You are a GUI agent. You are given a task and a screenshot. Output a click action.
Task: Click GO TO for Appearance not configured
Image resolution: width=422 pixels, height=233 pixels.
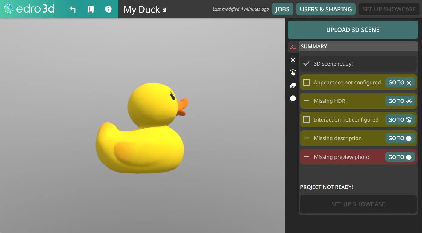pos(400,83)
